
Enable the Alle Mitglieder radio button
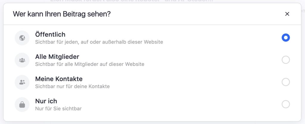[286, 60]
